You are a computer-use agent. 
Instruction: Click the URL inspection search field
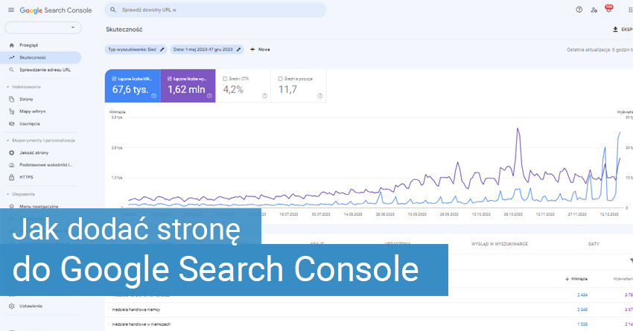[x=216, y=10]
